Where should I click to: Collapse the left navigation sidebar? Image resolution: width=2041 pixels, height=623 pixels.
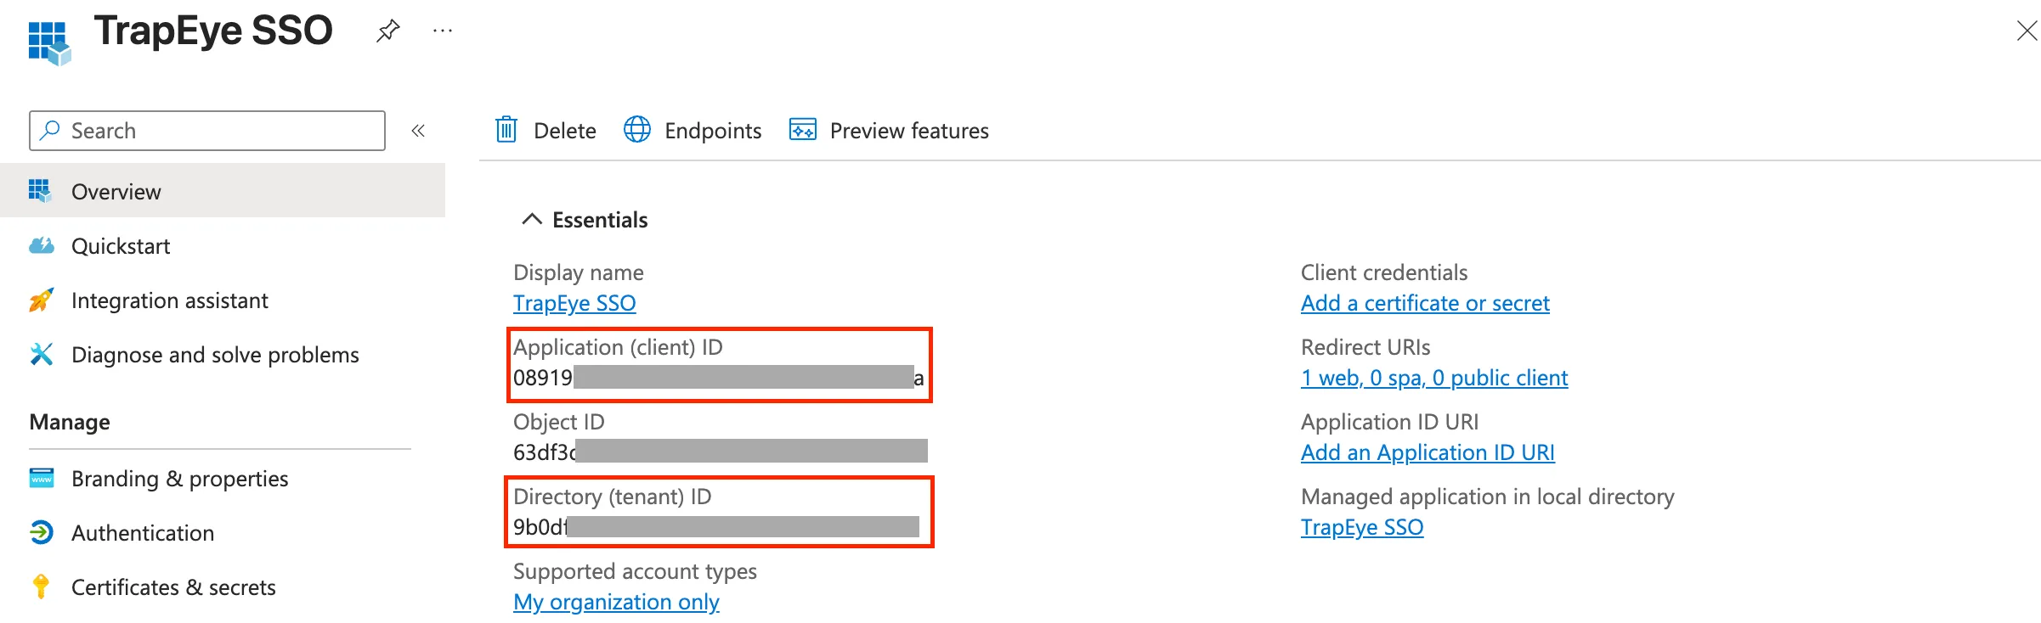tap(418, 130)
